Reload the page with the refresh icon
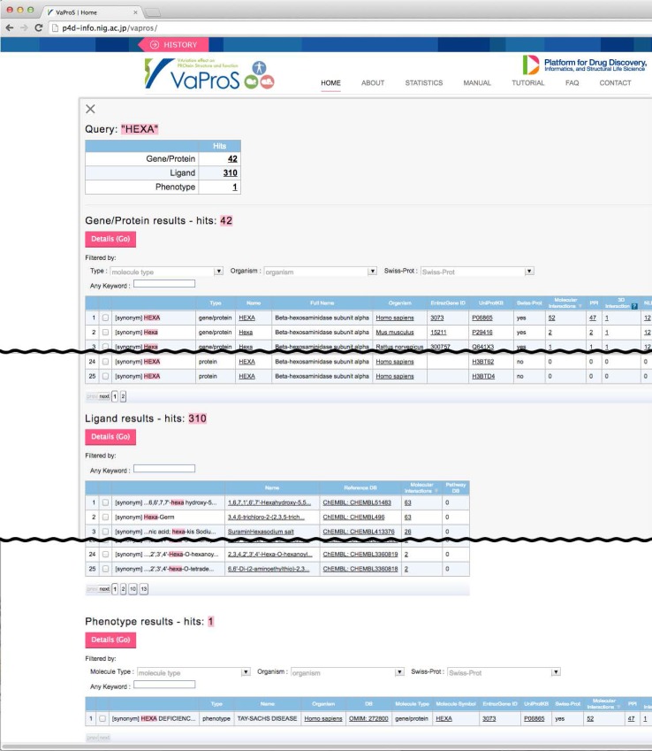The width and height of the screenshot is (652, 751). click(x=39, y=28)
